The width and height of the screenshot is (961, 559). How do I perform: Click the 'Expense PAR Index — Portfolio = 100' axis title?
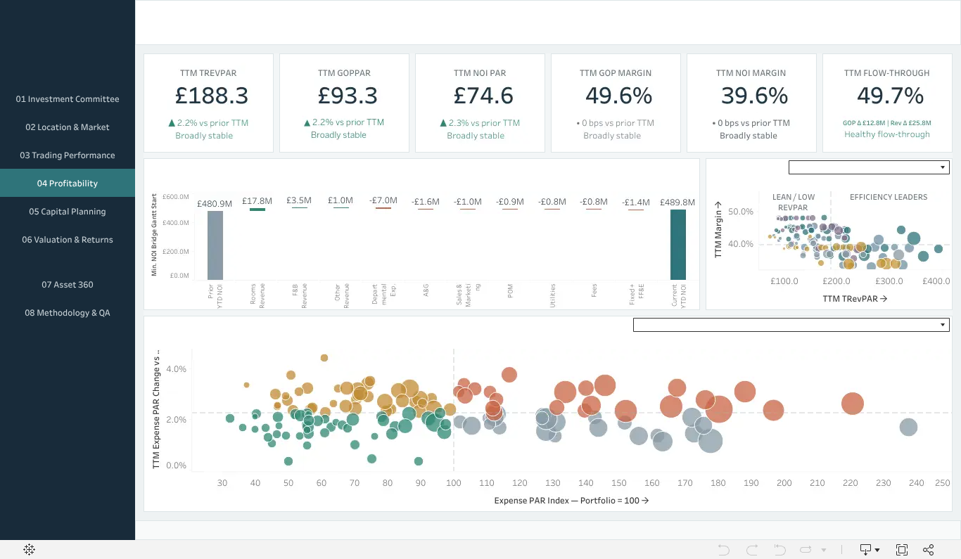pos(571,501)
